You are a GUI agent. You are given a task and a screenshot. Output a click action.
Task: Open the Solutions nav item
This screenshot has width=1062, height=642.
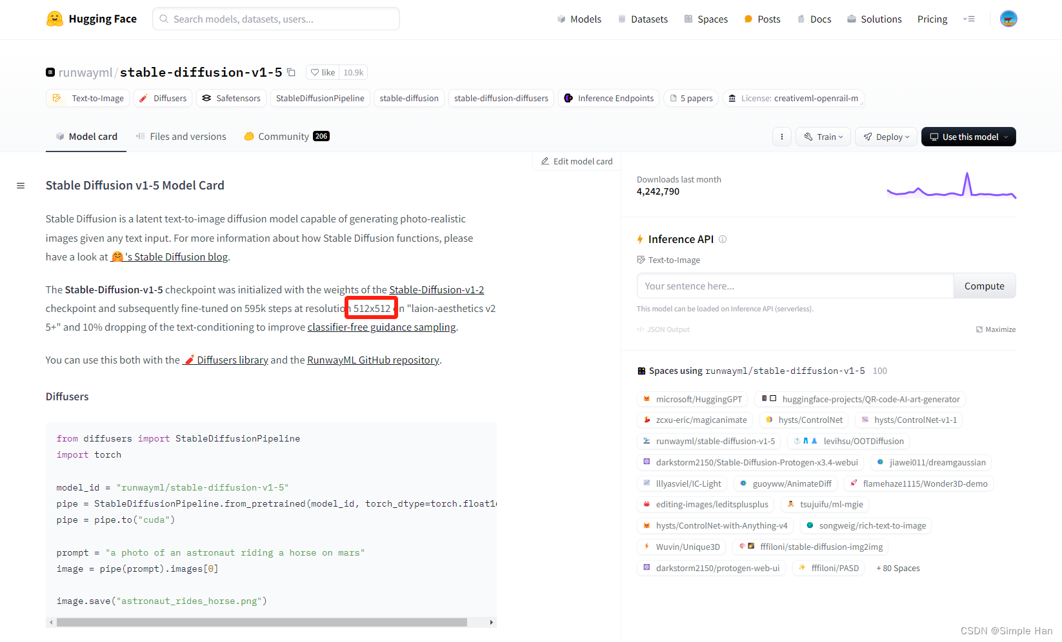point(874,19)
